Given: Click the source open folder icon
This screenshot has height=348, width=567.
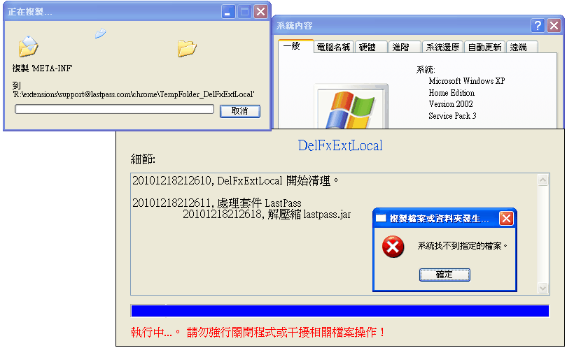Looking at the screenshot, I should click(x=28, y=47).
